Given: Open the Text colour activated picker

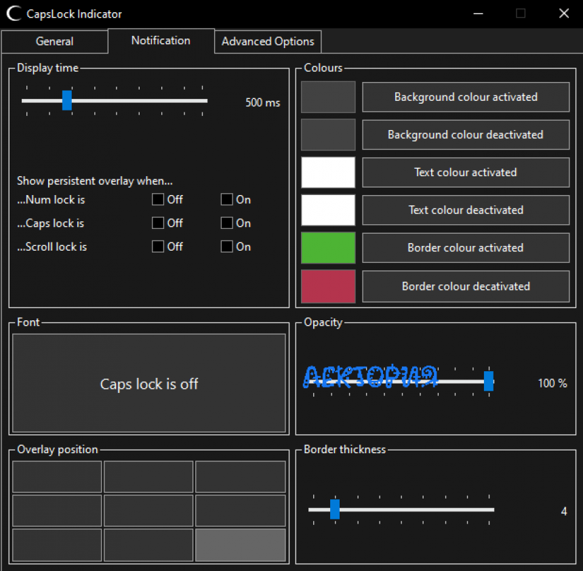Looking at the screenshot, I should 466,172.
